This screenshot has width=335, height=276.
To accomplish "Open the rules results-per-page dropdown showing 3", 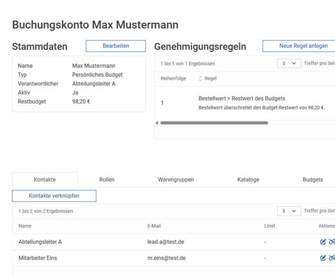I will (289, 64).
